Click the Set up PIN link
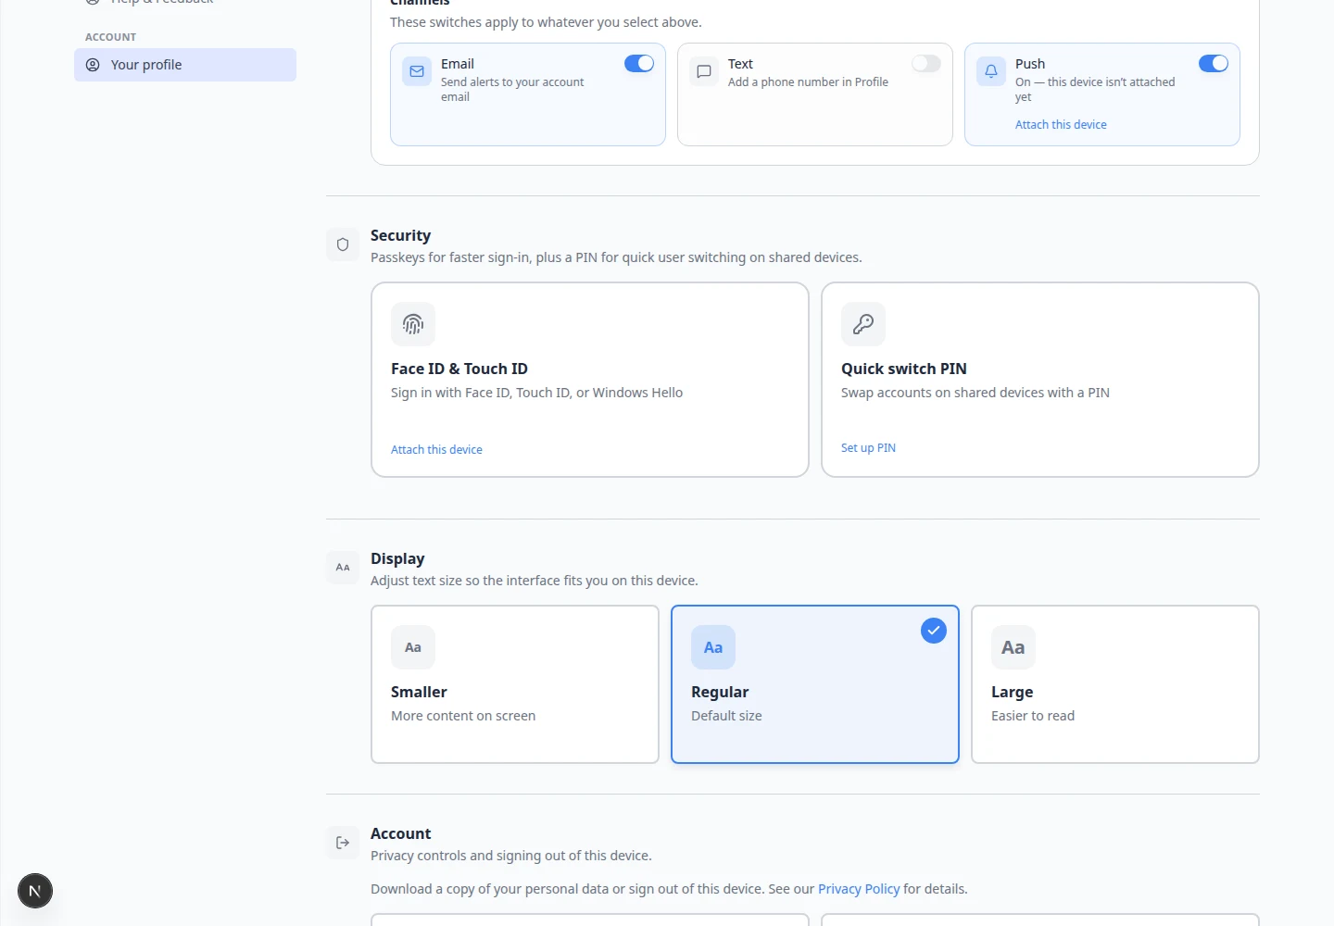The image size is (1334, 926). tap(868, 447)
